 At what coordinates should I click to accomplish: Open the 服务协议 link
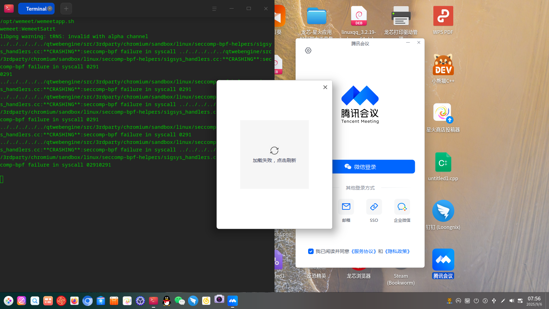pos(363,251)
